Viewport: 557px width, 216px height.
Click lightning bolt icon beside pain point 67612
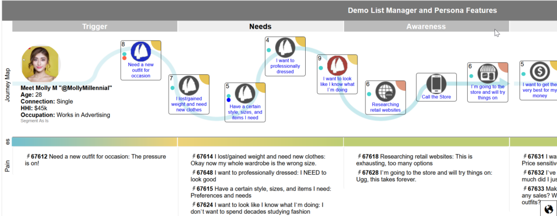(x=28, y=156)
